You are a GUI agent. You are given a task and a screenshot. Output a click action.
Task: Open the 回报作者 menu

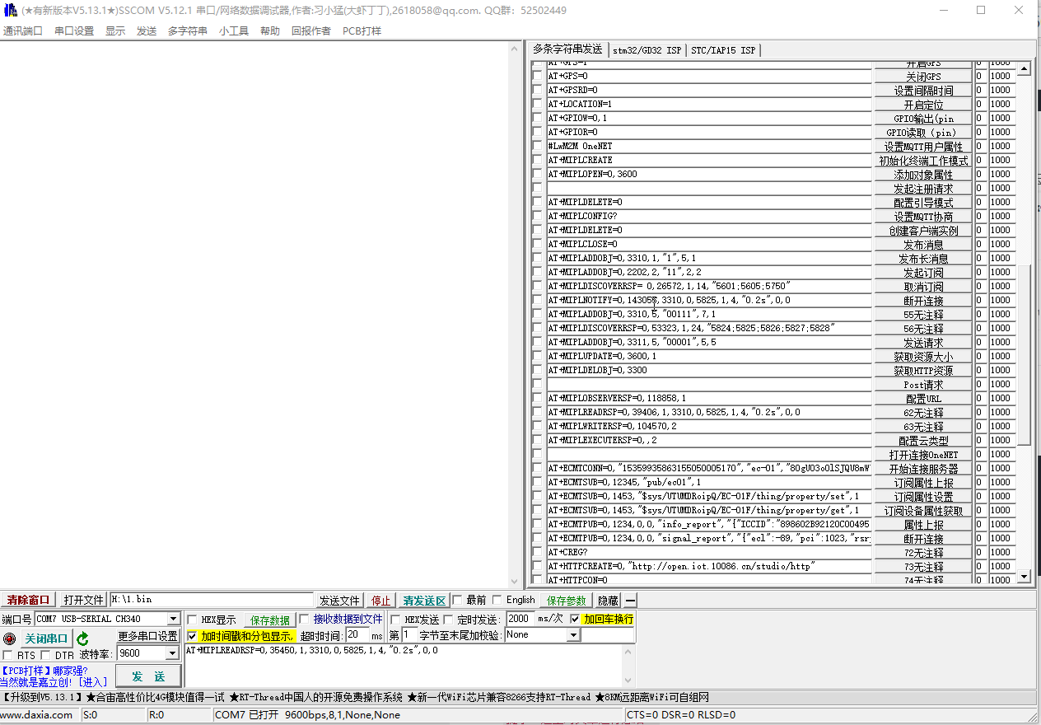point(311,31)
